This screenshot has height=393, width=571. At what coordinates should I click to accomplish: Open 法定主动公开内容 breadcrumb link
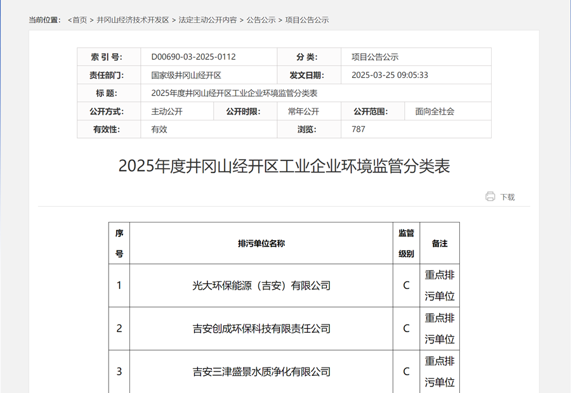click(x=207, y=20)
